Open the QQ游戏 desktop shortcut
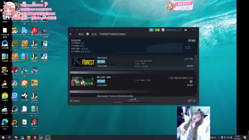 (5, 110)
